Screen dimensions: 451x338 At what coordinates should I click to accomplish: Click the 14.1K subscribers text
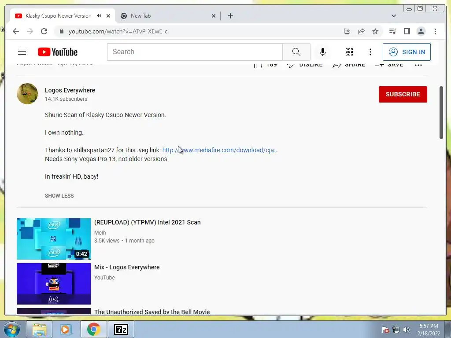click(66, 99)
